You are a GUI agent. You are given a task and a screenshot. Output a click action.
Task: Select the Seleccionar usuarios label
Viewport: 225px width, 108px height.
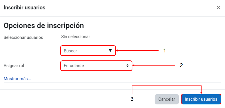(x=23, y=37)
